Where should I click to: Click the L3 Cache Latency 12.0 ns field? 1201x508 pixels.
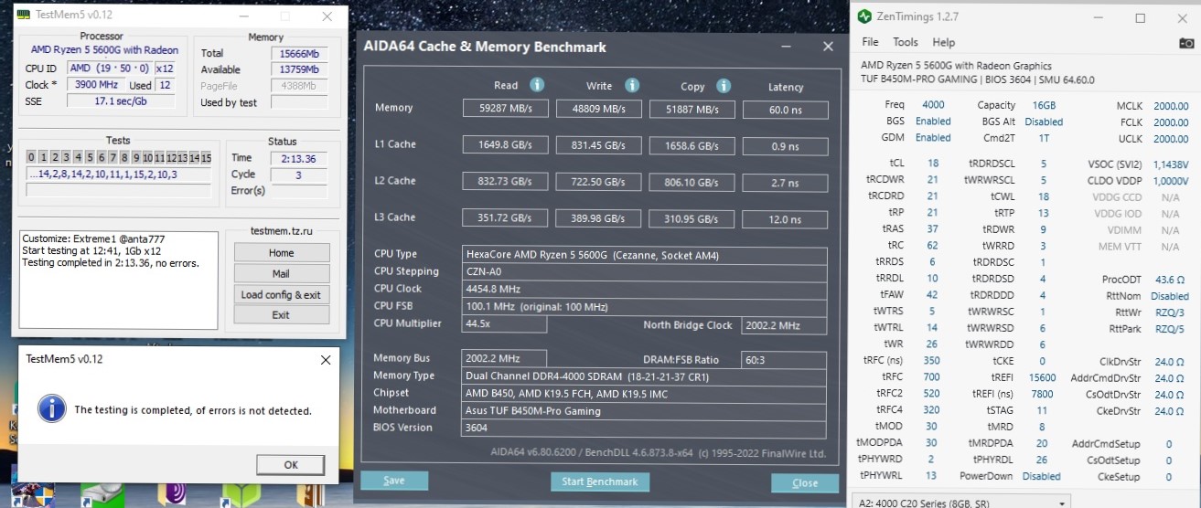785,219
